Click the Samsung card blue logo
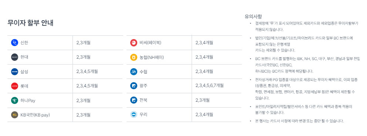The width and height of the screenshot is (367, 136). coord(14,72)
